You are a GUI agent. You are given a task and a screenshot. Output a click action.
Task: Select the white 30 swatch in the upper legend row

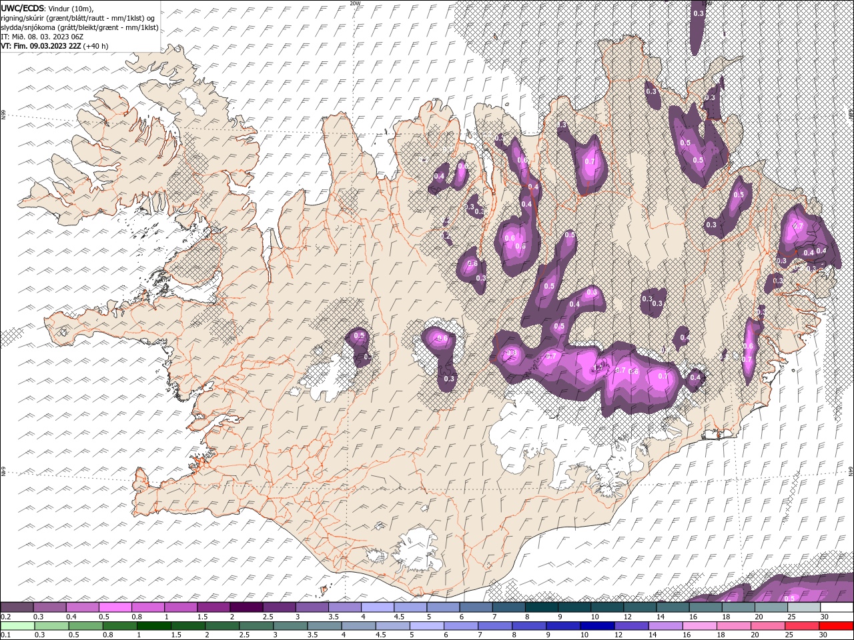pyautogui.click(x=835, y=607)
